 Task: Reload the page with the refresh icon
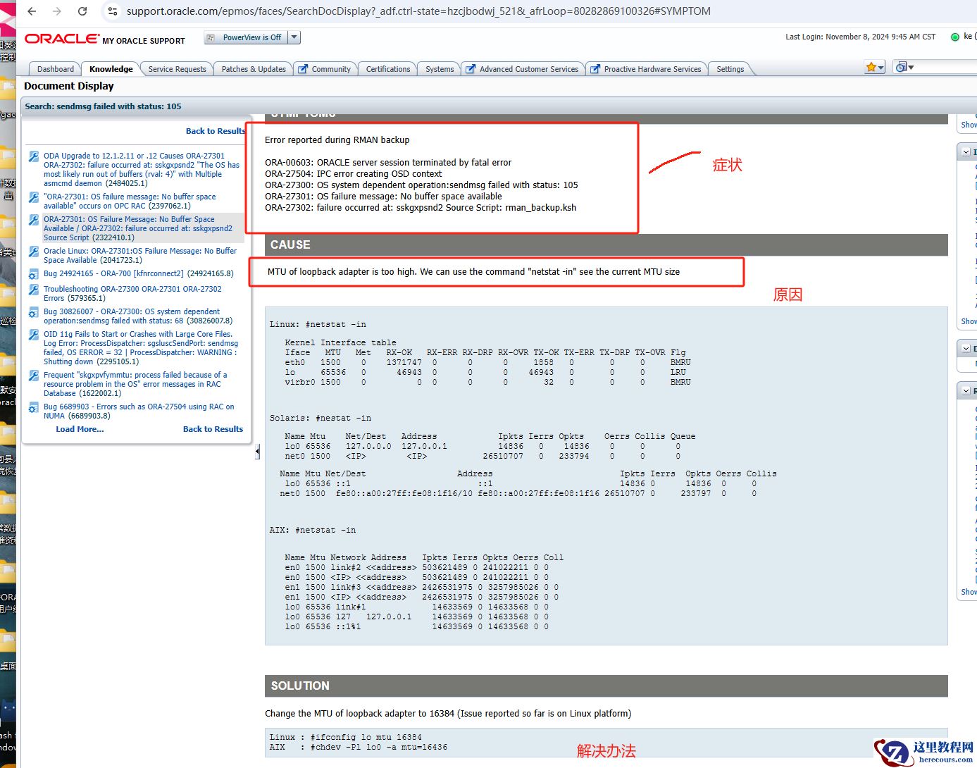(x=82, y=11)
